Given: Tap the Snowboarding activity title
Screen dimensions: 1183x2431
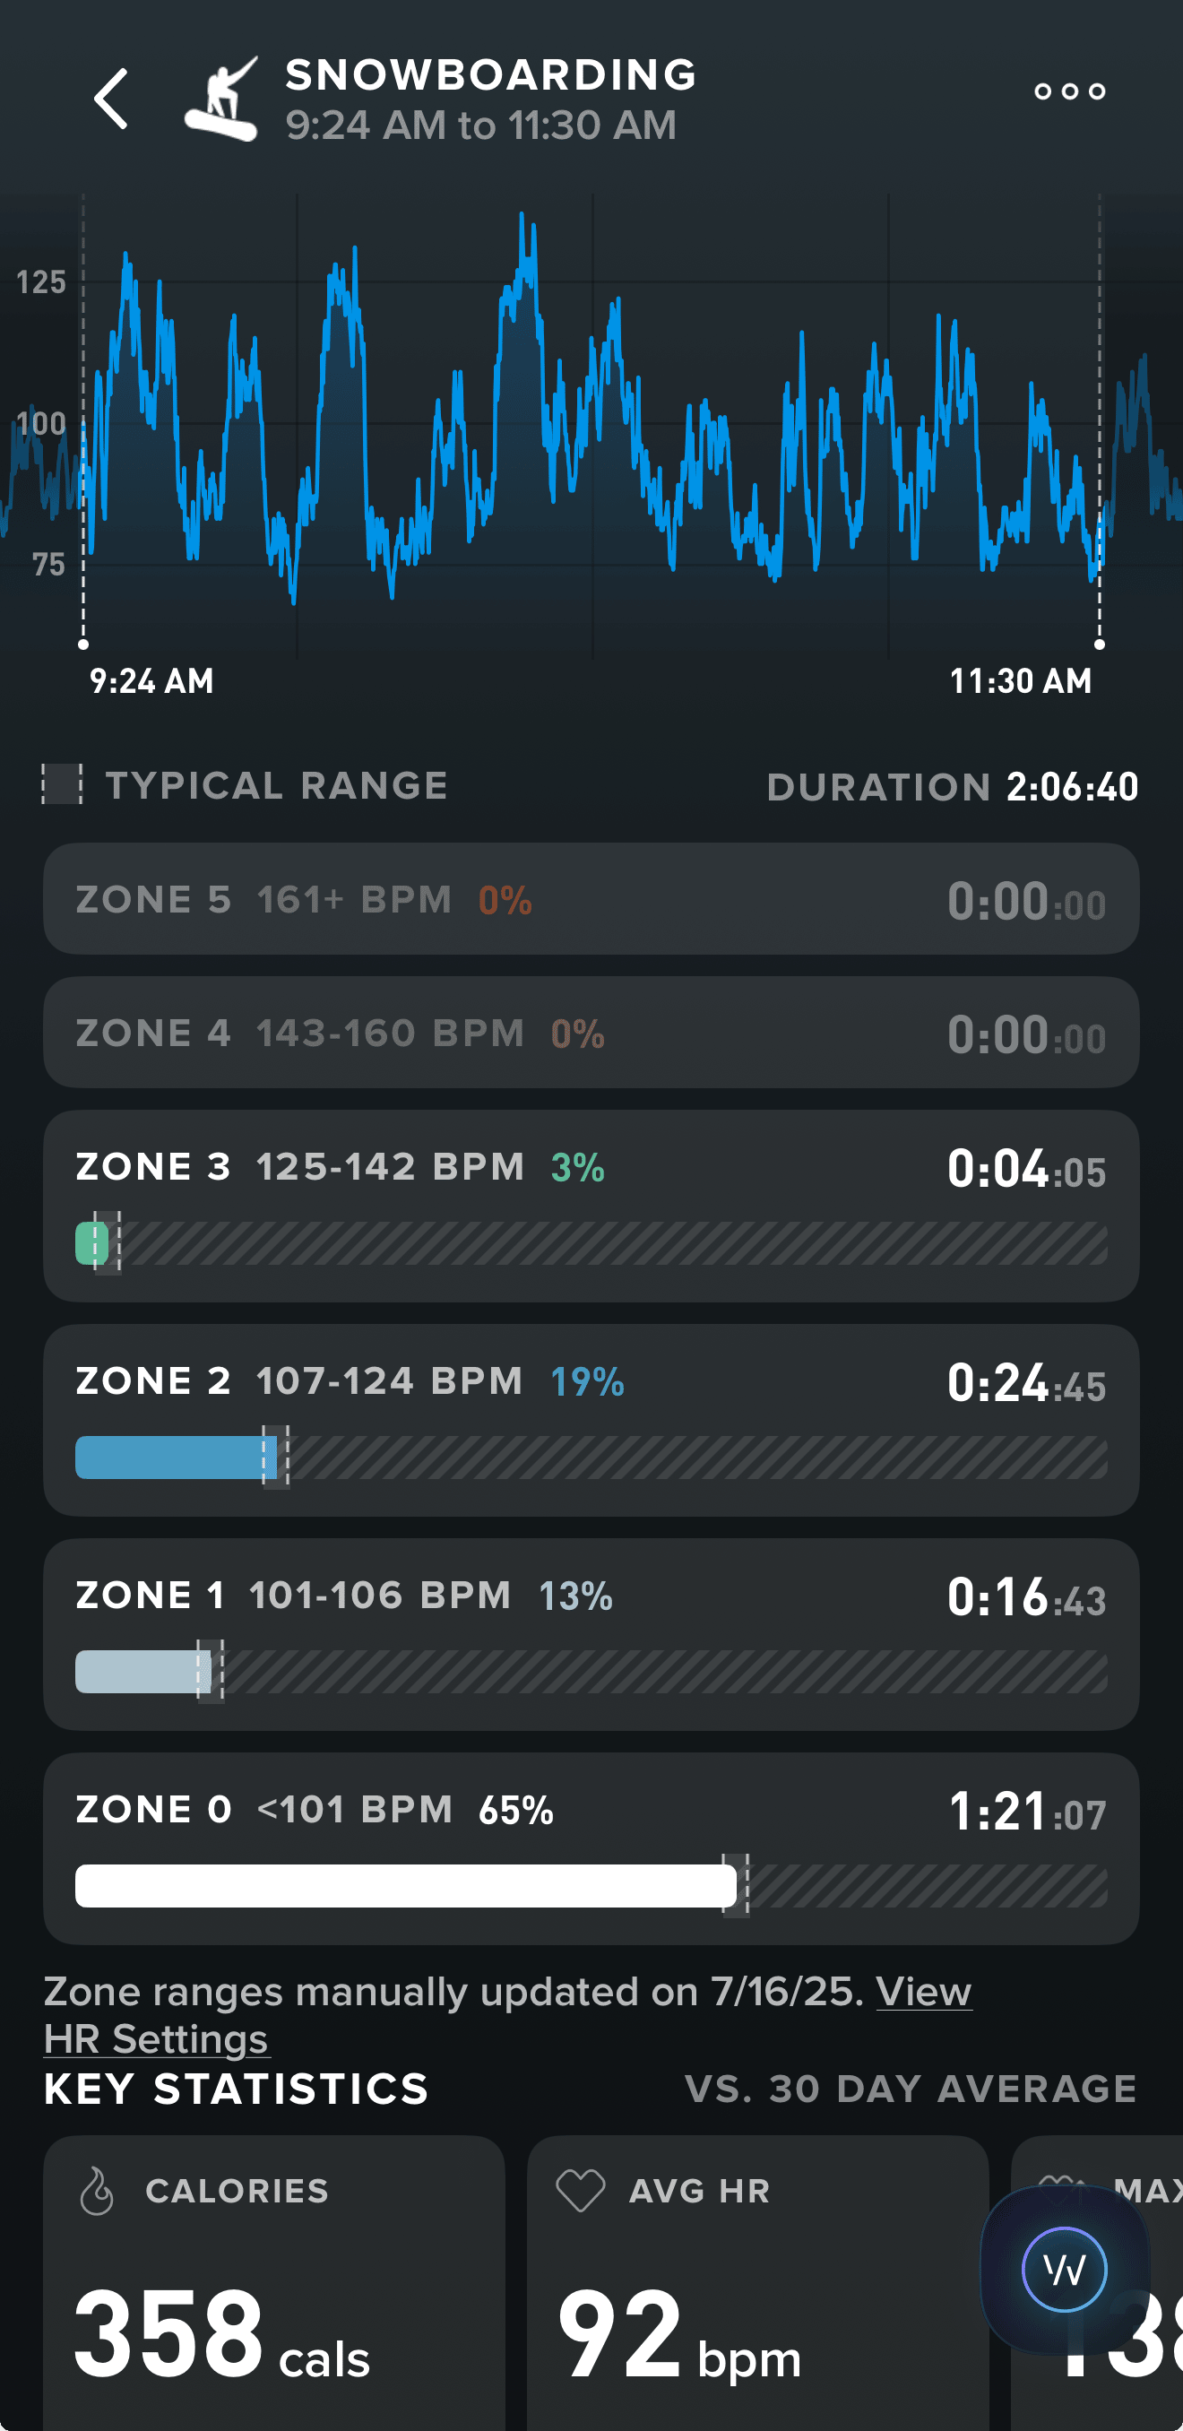Looking at the screenshot, I should (x=490, y=76).
